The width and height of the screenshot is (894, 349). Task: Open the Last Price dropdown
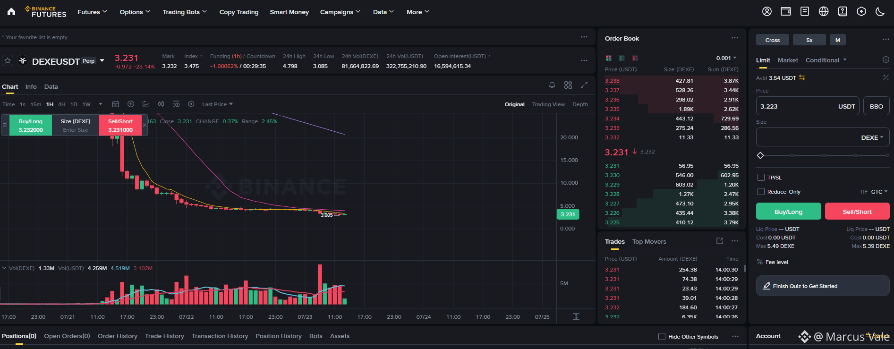217,104
